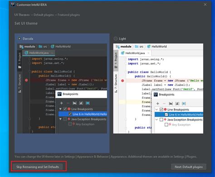Viewport: 215px width, 177px height.
Task: Click the add (+) breakpoint icon in Darcula preview
Action: pyautogui.click(x=61, y=103)
